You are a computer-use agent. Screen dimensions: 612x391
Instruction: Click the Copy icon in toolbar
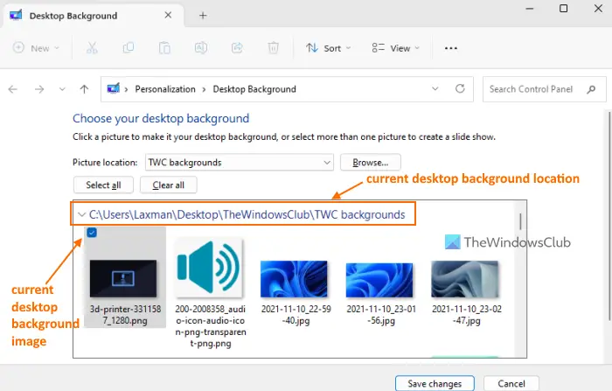(x=128, y=48)
